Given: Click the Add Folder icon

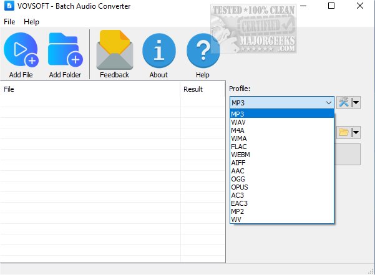Looking at the screenshot, I should (x=66, y=50).
